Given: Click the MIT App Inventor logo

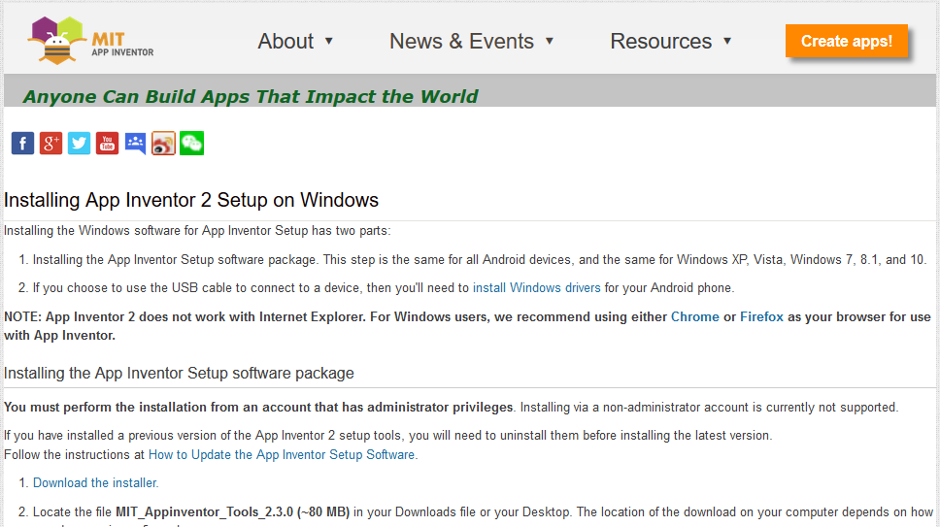Looking at the screenshot, I should pos(90,41).
